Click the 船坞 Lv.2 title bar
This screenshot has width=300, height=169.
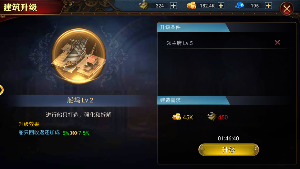(x=80, y=100)
